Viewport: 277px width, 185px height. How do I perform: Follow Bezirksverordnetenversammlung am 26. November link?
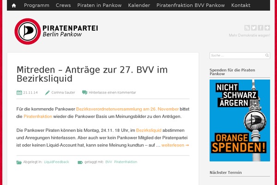(127, 109)
